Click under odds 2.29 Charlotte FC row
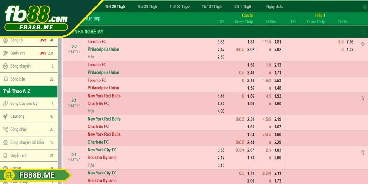The width and height of the screenshot is (368, 184). (x=277, y=142)
